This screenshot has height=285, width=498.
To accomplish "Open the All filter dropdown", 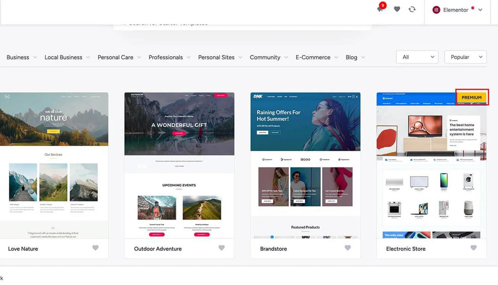I will click(x=418, y=57).
